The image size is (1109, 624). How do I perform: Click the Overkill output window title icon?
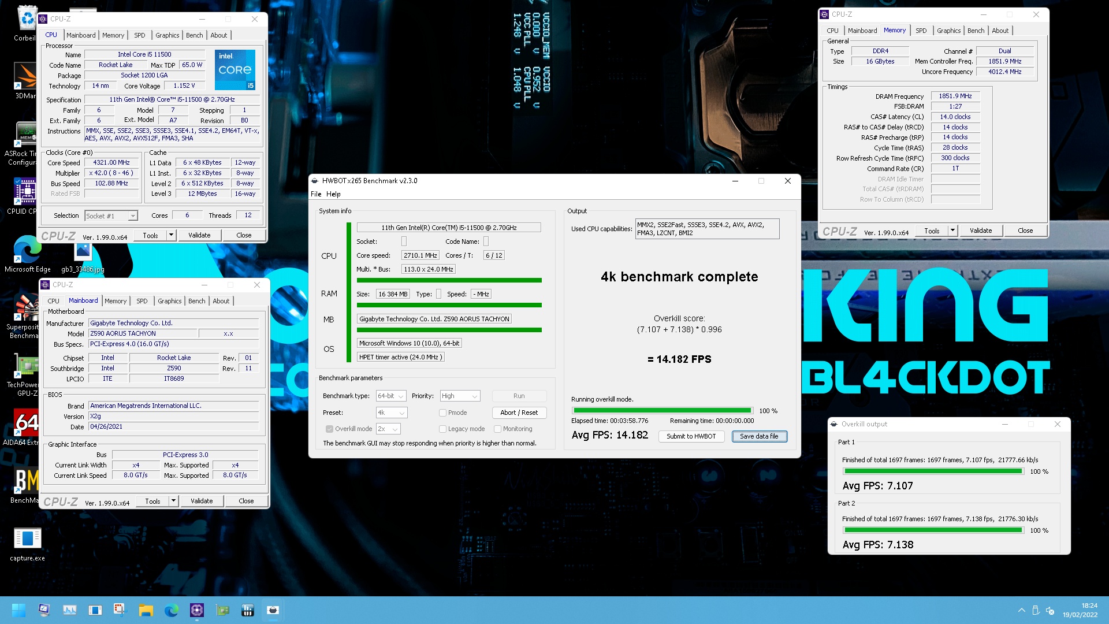834,424
